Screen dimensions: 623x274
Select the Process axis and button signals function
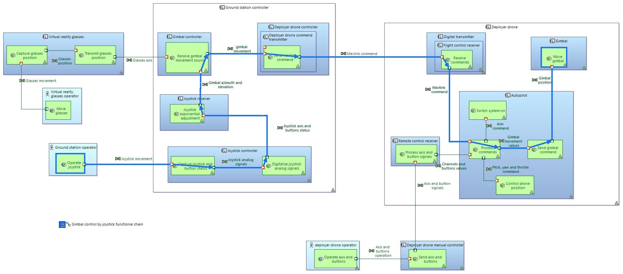point(417,154)
